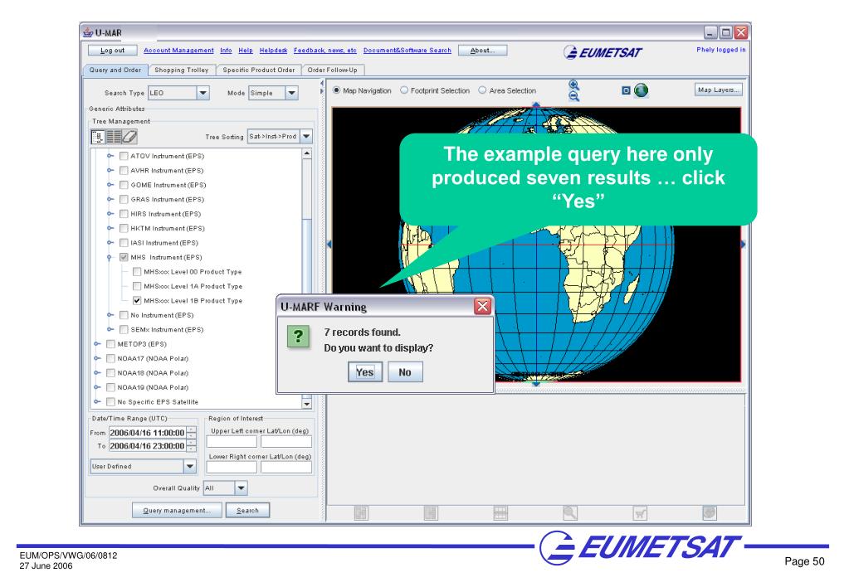Click the green question mark icon in warning dialog

(x=298, y=337)
